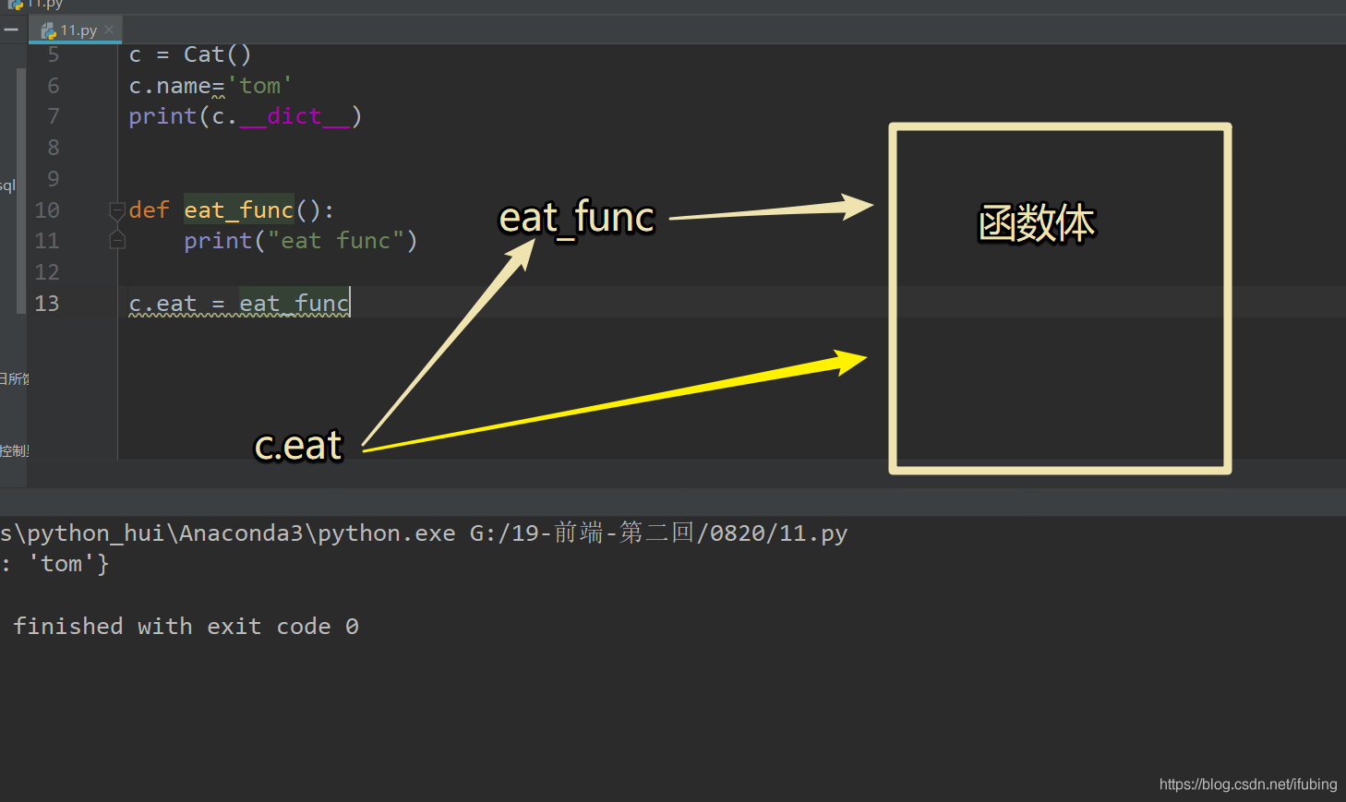Click the 11.py breadcrumb in the navigation bar
The width and height of the screenshot is (1346, 802).
(35, 5)
